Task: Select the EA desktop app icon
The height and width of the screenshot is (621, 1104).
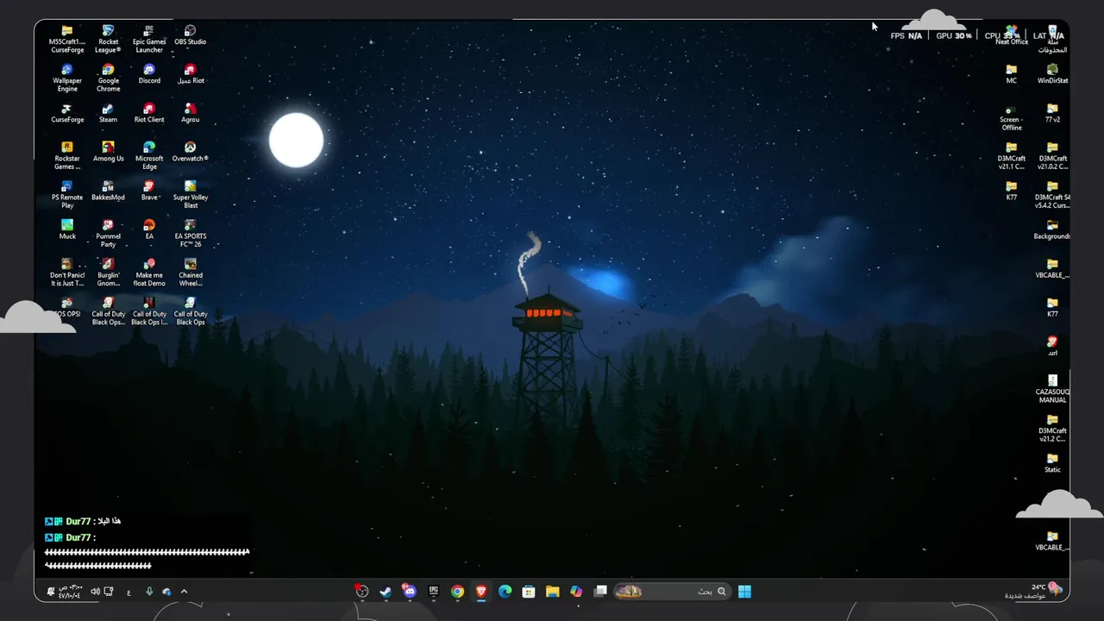Action: pos(149,229)
